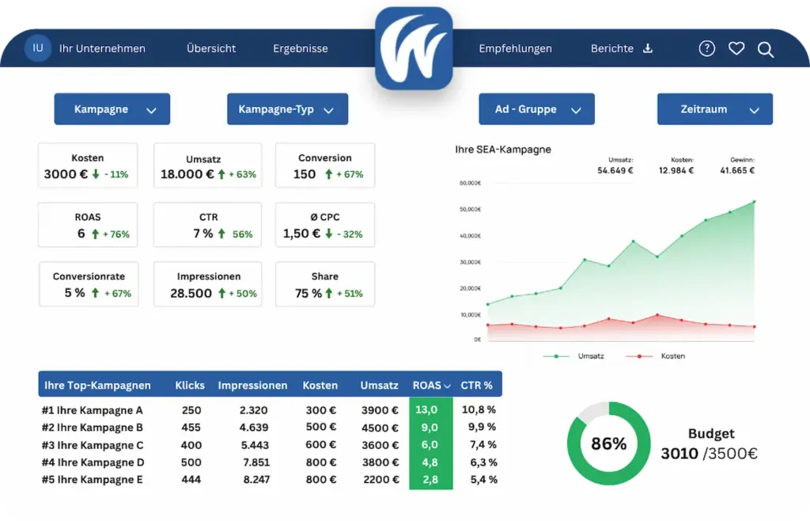This screenshot has width=810, height=521.
Task: Go to Empfehlungen in navigation
Action: (x=515, y=48)
